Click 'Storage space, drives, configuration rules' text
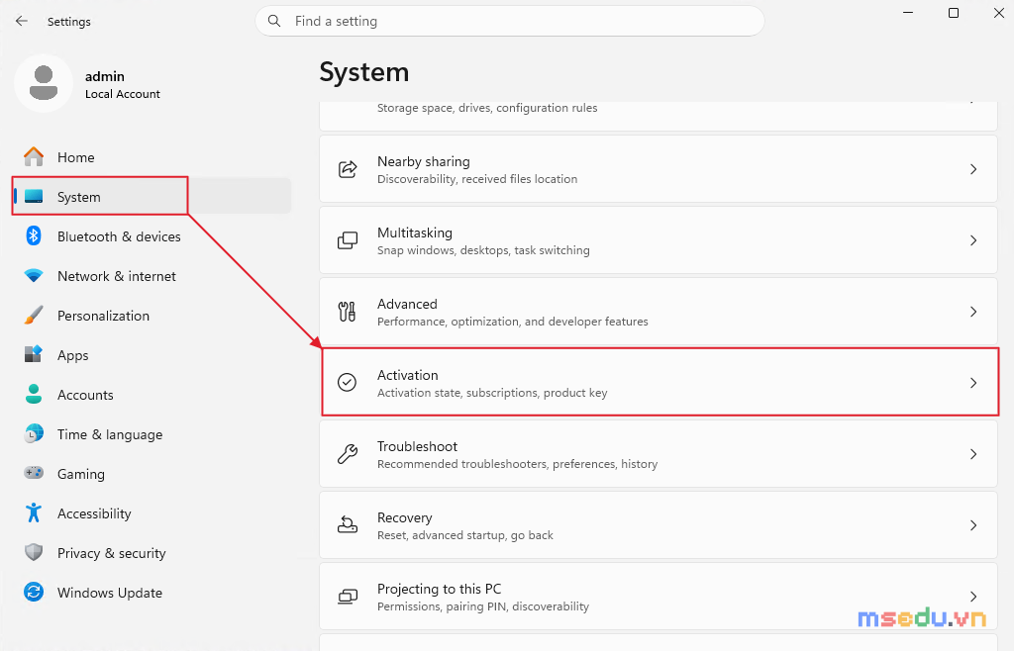1014x651 pixels. coord(487,108)
